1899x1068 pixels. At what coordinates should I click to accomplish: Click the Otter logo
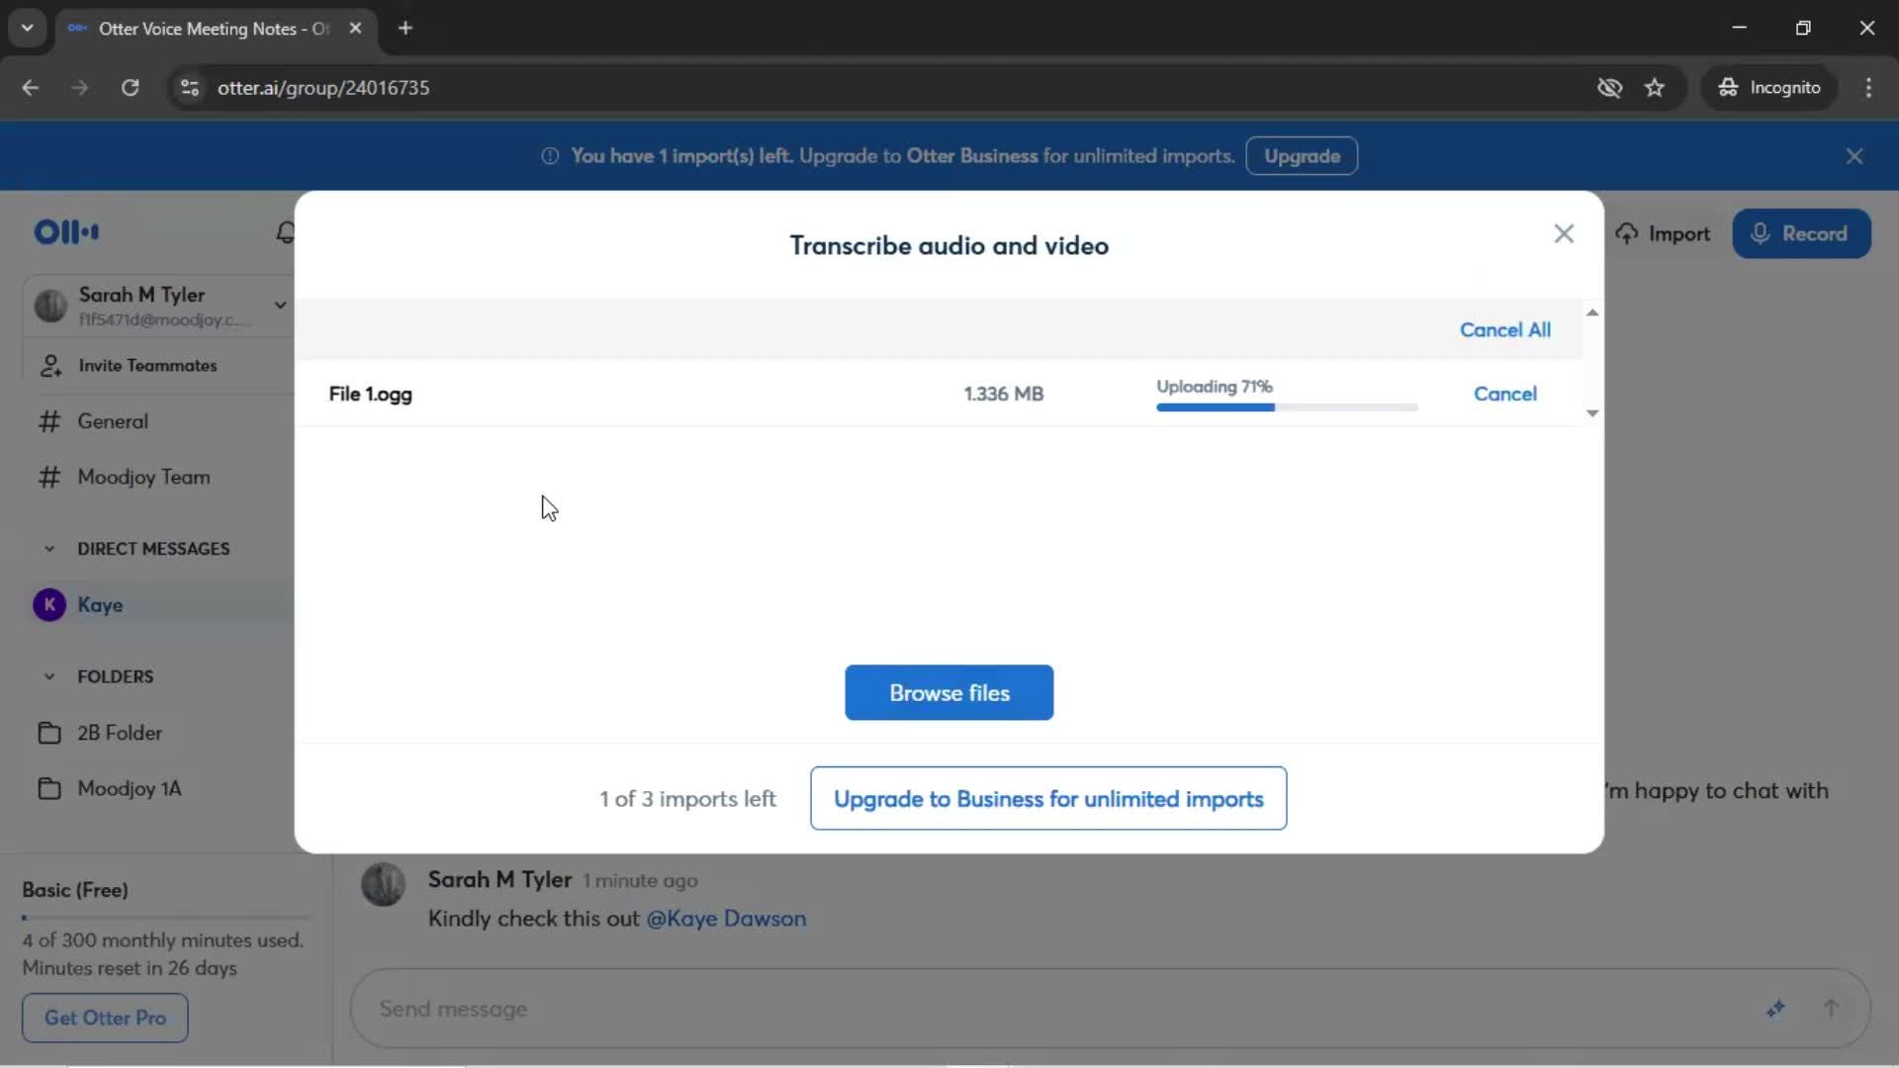point(66,232)
